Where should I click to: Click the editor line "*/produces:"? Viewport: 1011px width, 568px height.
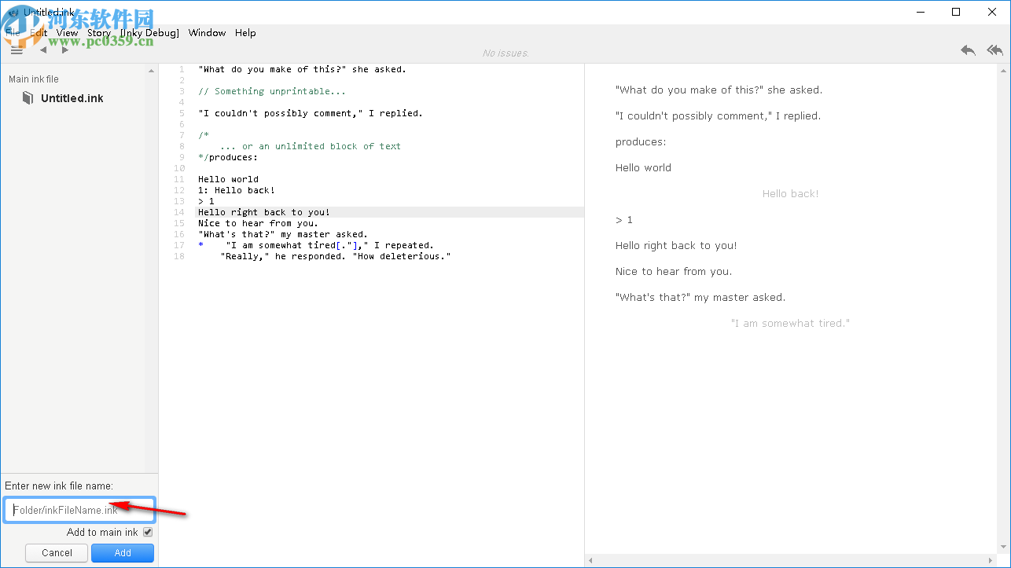click(228, 157)
